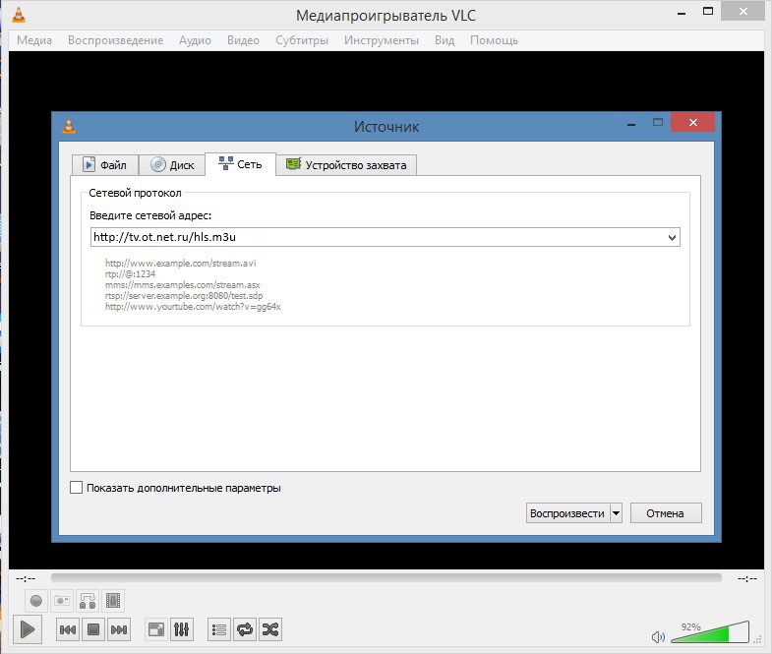This screenshot has height=654, width=772.
Task: Jump to the previous track
Action: click(x=68, y=629)
